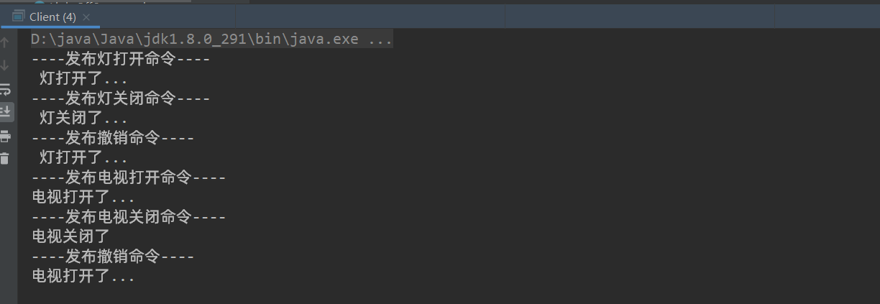Image resolution: width=880 pixels, height=304 pixels.
Task: Click the first 发布撤销命令 output line
Action: [x=113, y=137]
